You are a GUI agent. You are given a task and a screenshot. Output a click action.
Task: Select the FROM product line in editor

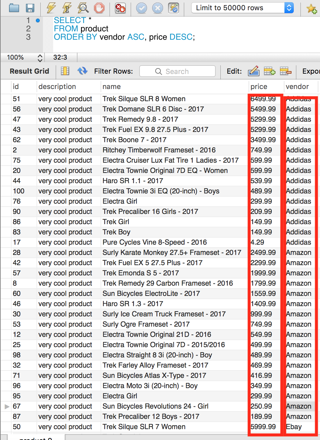click(81, 29)
